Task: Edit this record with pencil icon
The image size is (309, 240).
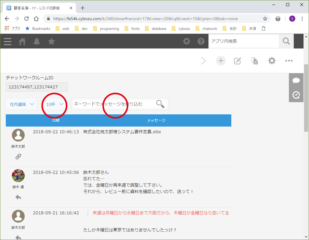Action: coord(237,61)
